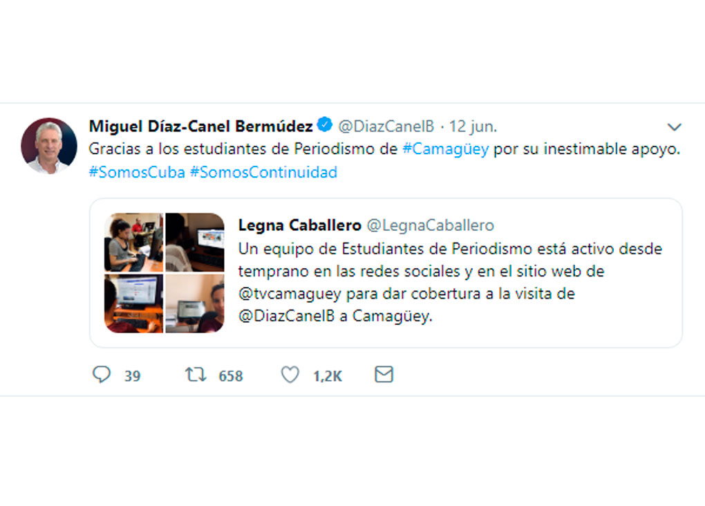Click the blue verified badge
The height and width of the screenshot is (506, 705).
(325, 124)
